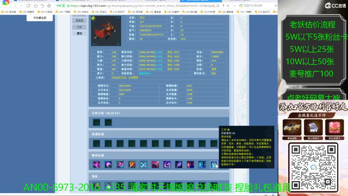Click the light blue swirl skill icon

[x=144, y=164]
